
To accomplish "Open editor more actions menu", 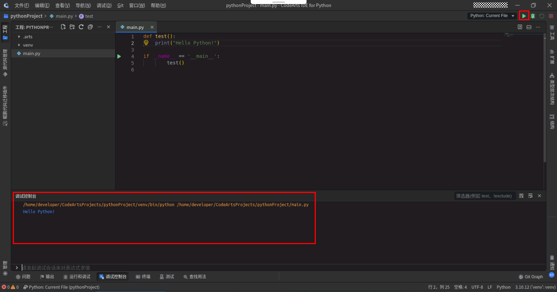I will click(x=538, y=27).
